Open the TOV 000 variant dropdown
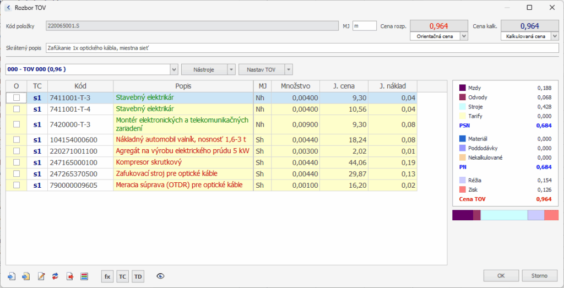 point(174,69)
